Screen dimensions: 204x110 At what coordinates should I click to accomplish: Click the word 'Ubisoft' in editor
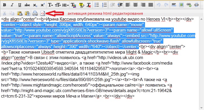48,52
